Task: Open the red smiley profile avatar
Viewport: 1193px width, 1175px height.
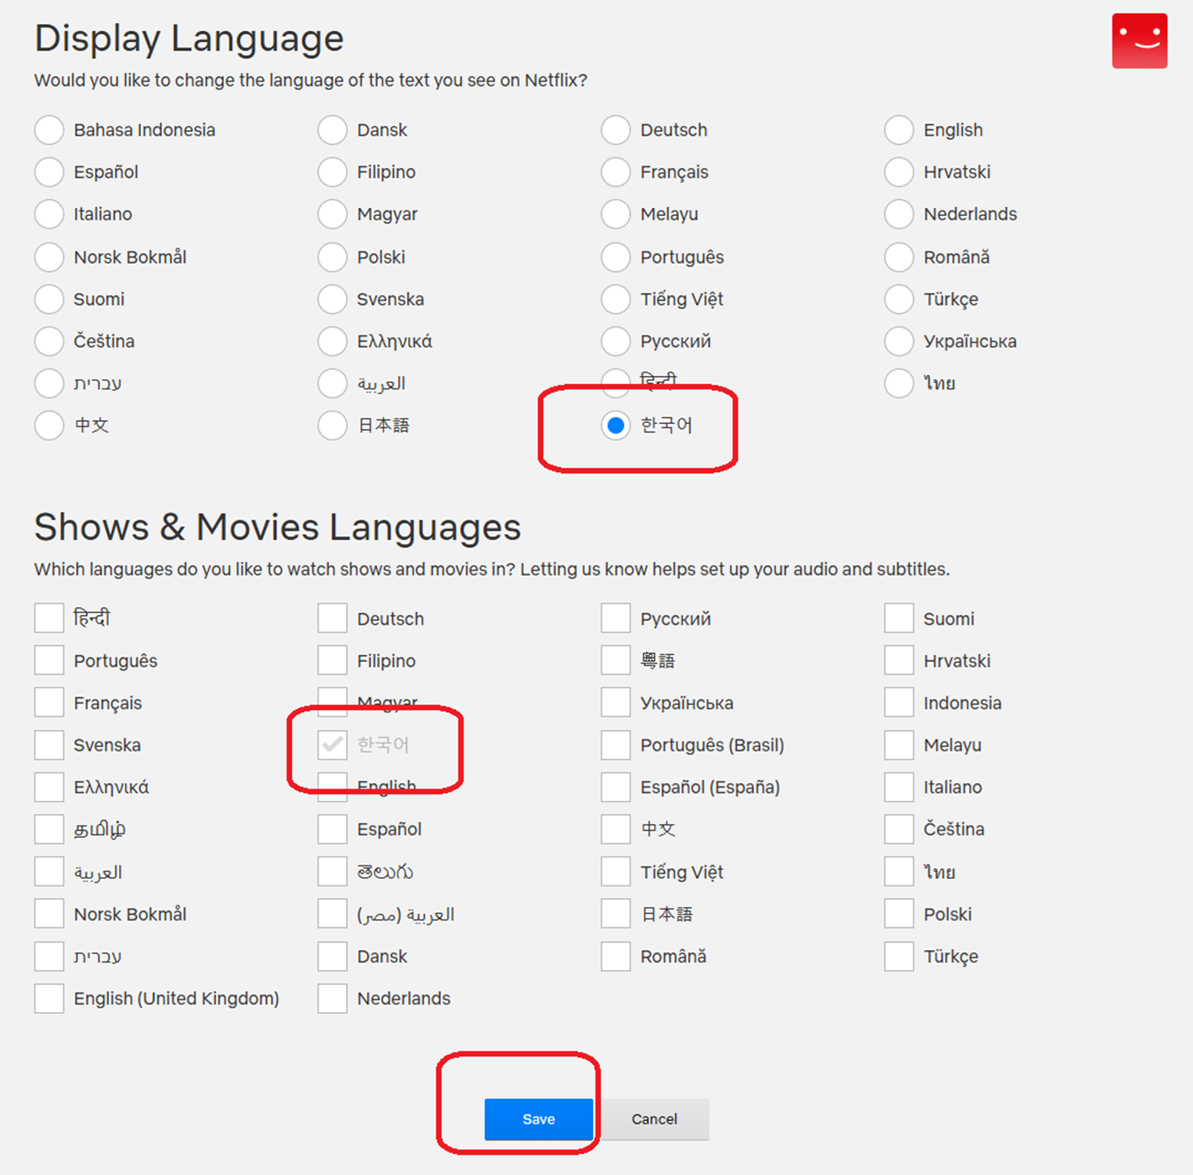Action: click(1139, 41)
